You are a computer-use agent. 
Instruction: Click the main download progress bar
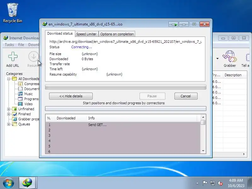point(125,87)
